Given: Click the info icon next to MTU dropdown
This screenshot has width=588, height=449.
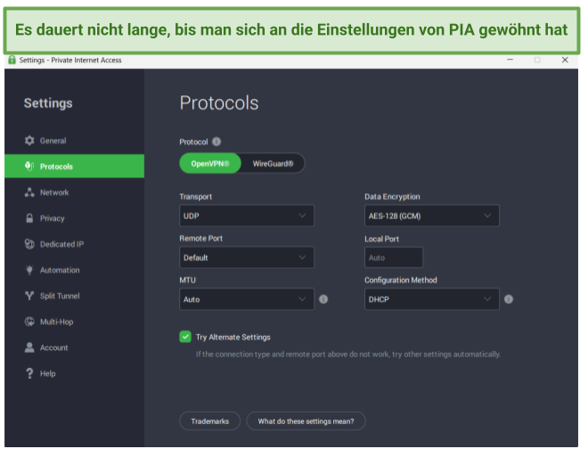Looking at the screenshot, I should 323,299.
